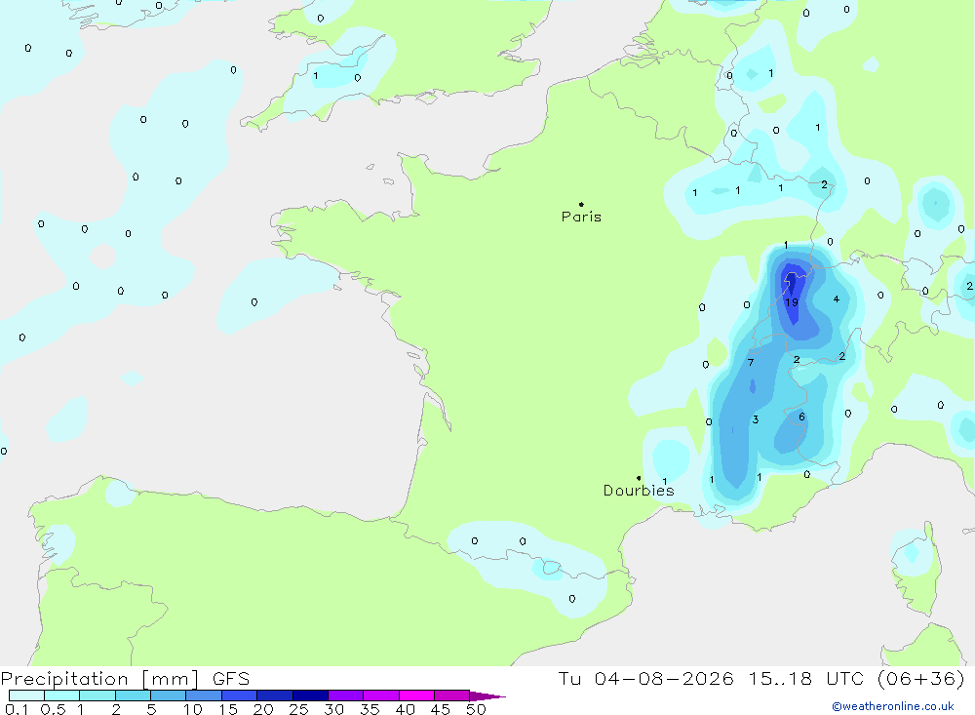Click the purple arrow tip of the legend bar

coord(487,696)
